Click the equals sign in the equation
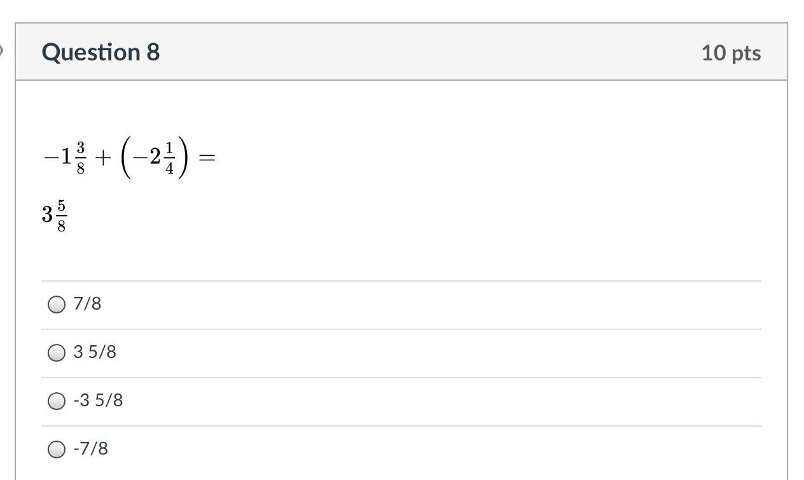The image size is (804, 480). [207, 158]
